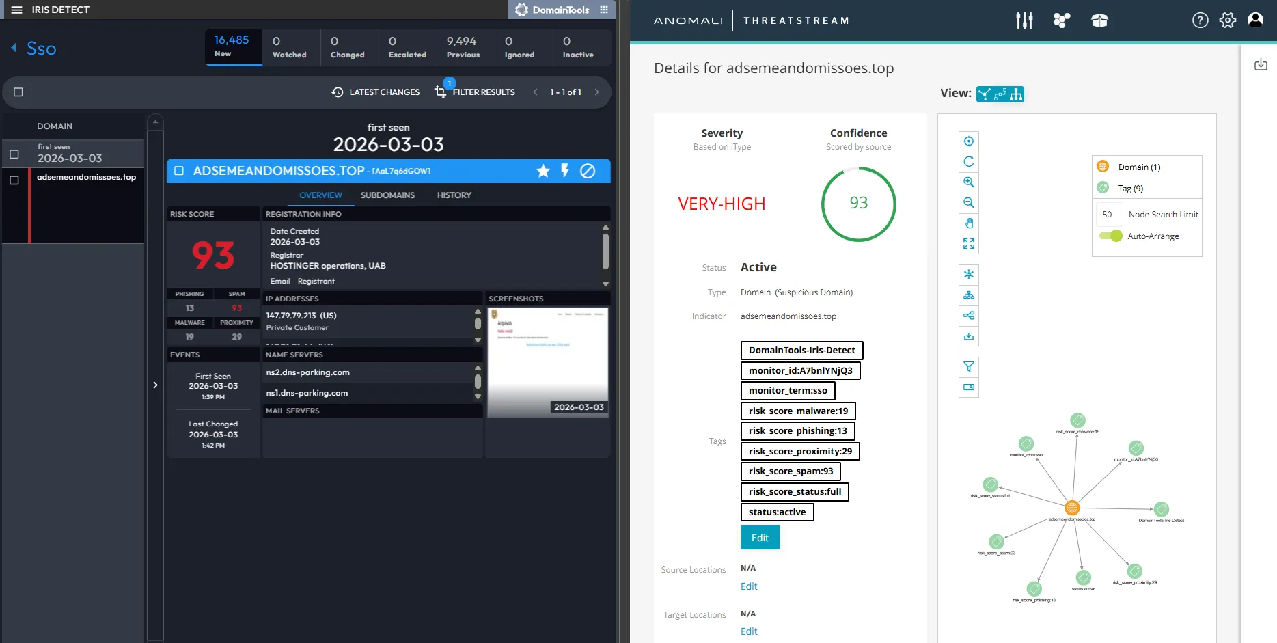Image resolution: width=1277 pixels, height=643 pixels.
Task: Toggle the Auto-Arrange switch
Action: pyautogui.click(x=1111, y=236)
